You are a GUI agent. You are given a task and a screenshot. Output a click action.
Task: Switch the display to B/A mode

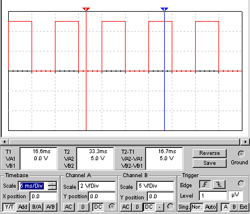coord(37,207)
